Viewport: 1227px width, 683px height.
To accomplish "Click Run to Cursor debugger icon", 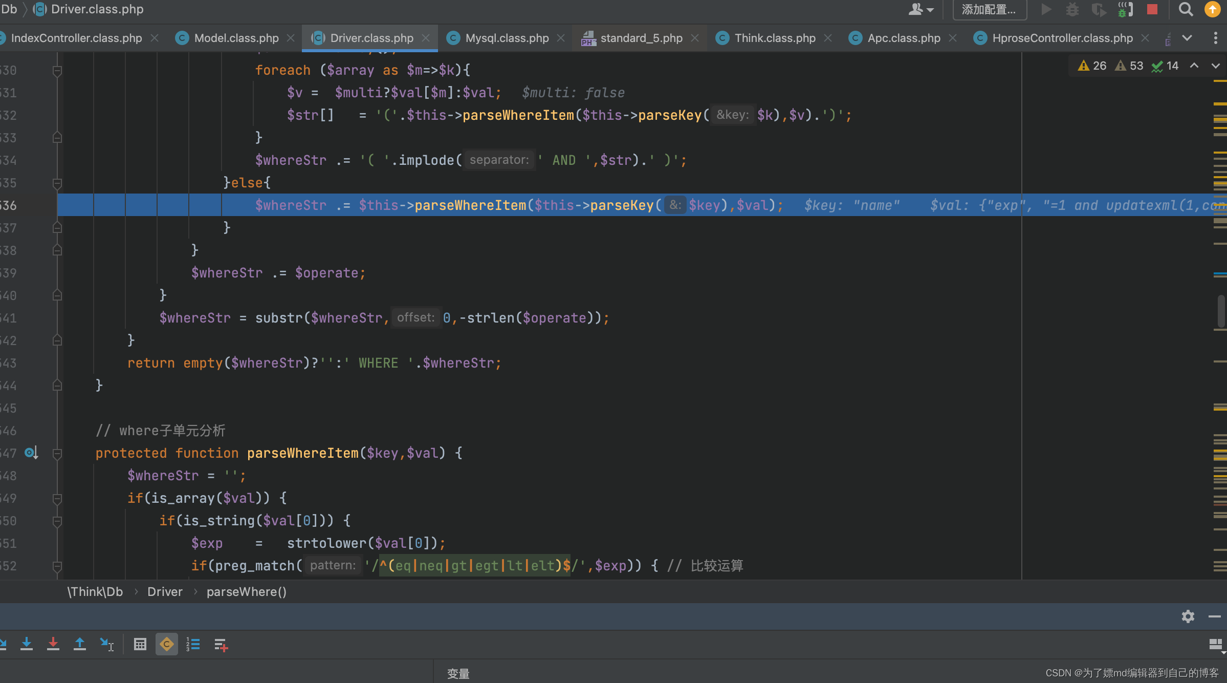I will (x=107, y=644).
